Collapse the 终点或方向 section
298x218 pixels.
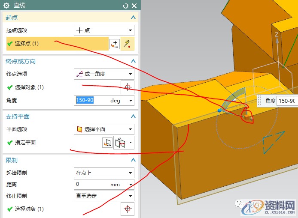[x=133, y=61]
